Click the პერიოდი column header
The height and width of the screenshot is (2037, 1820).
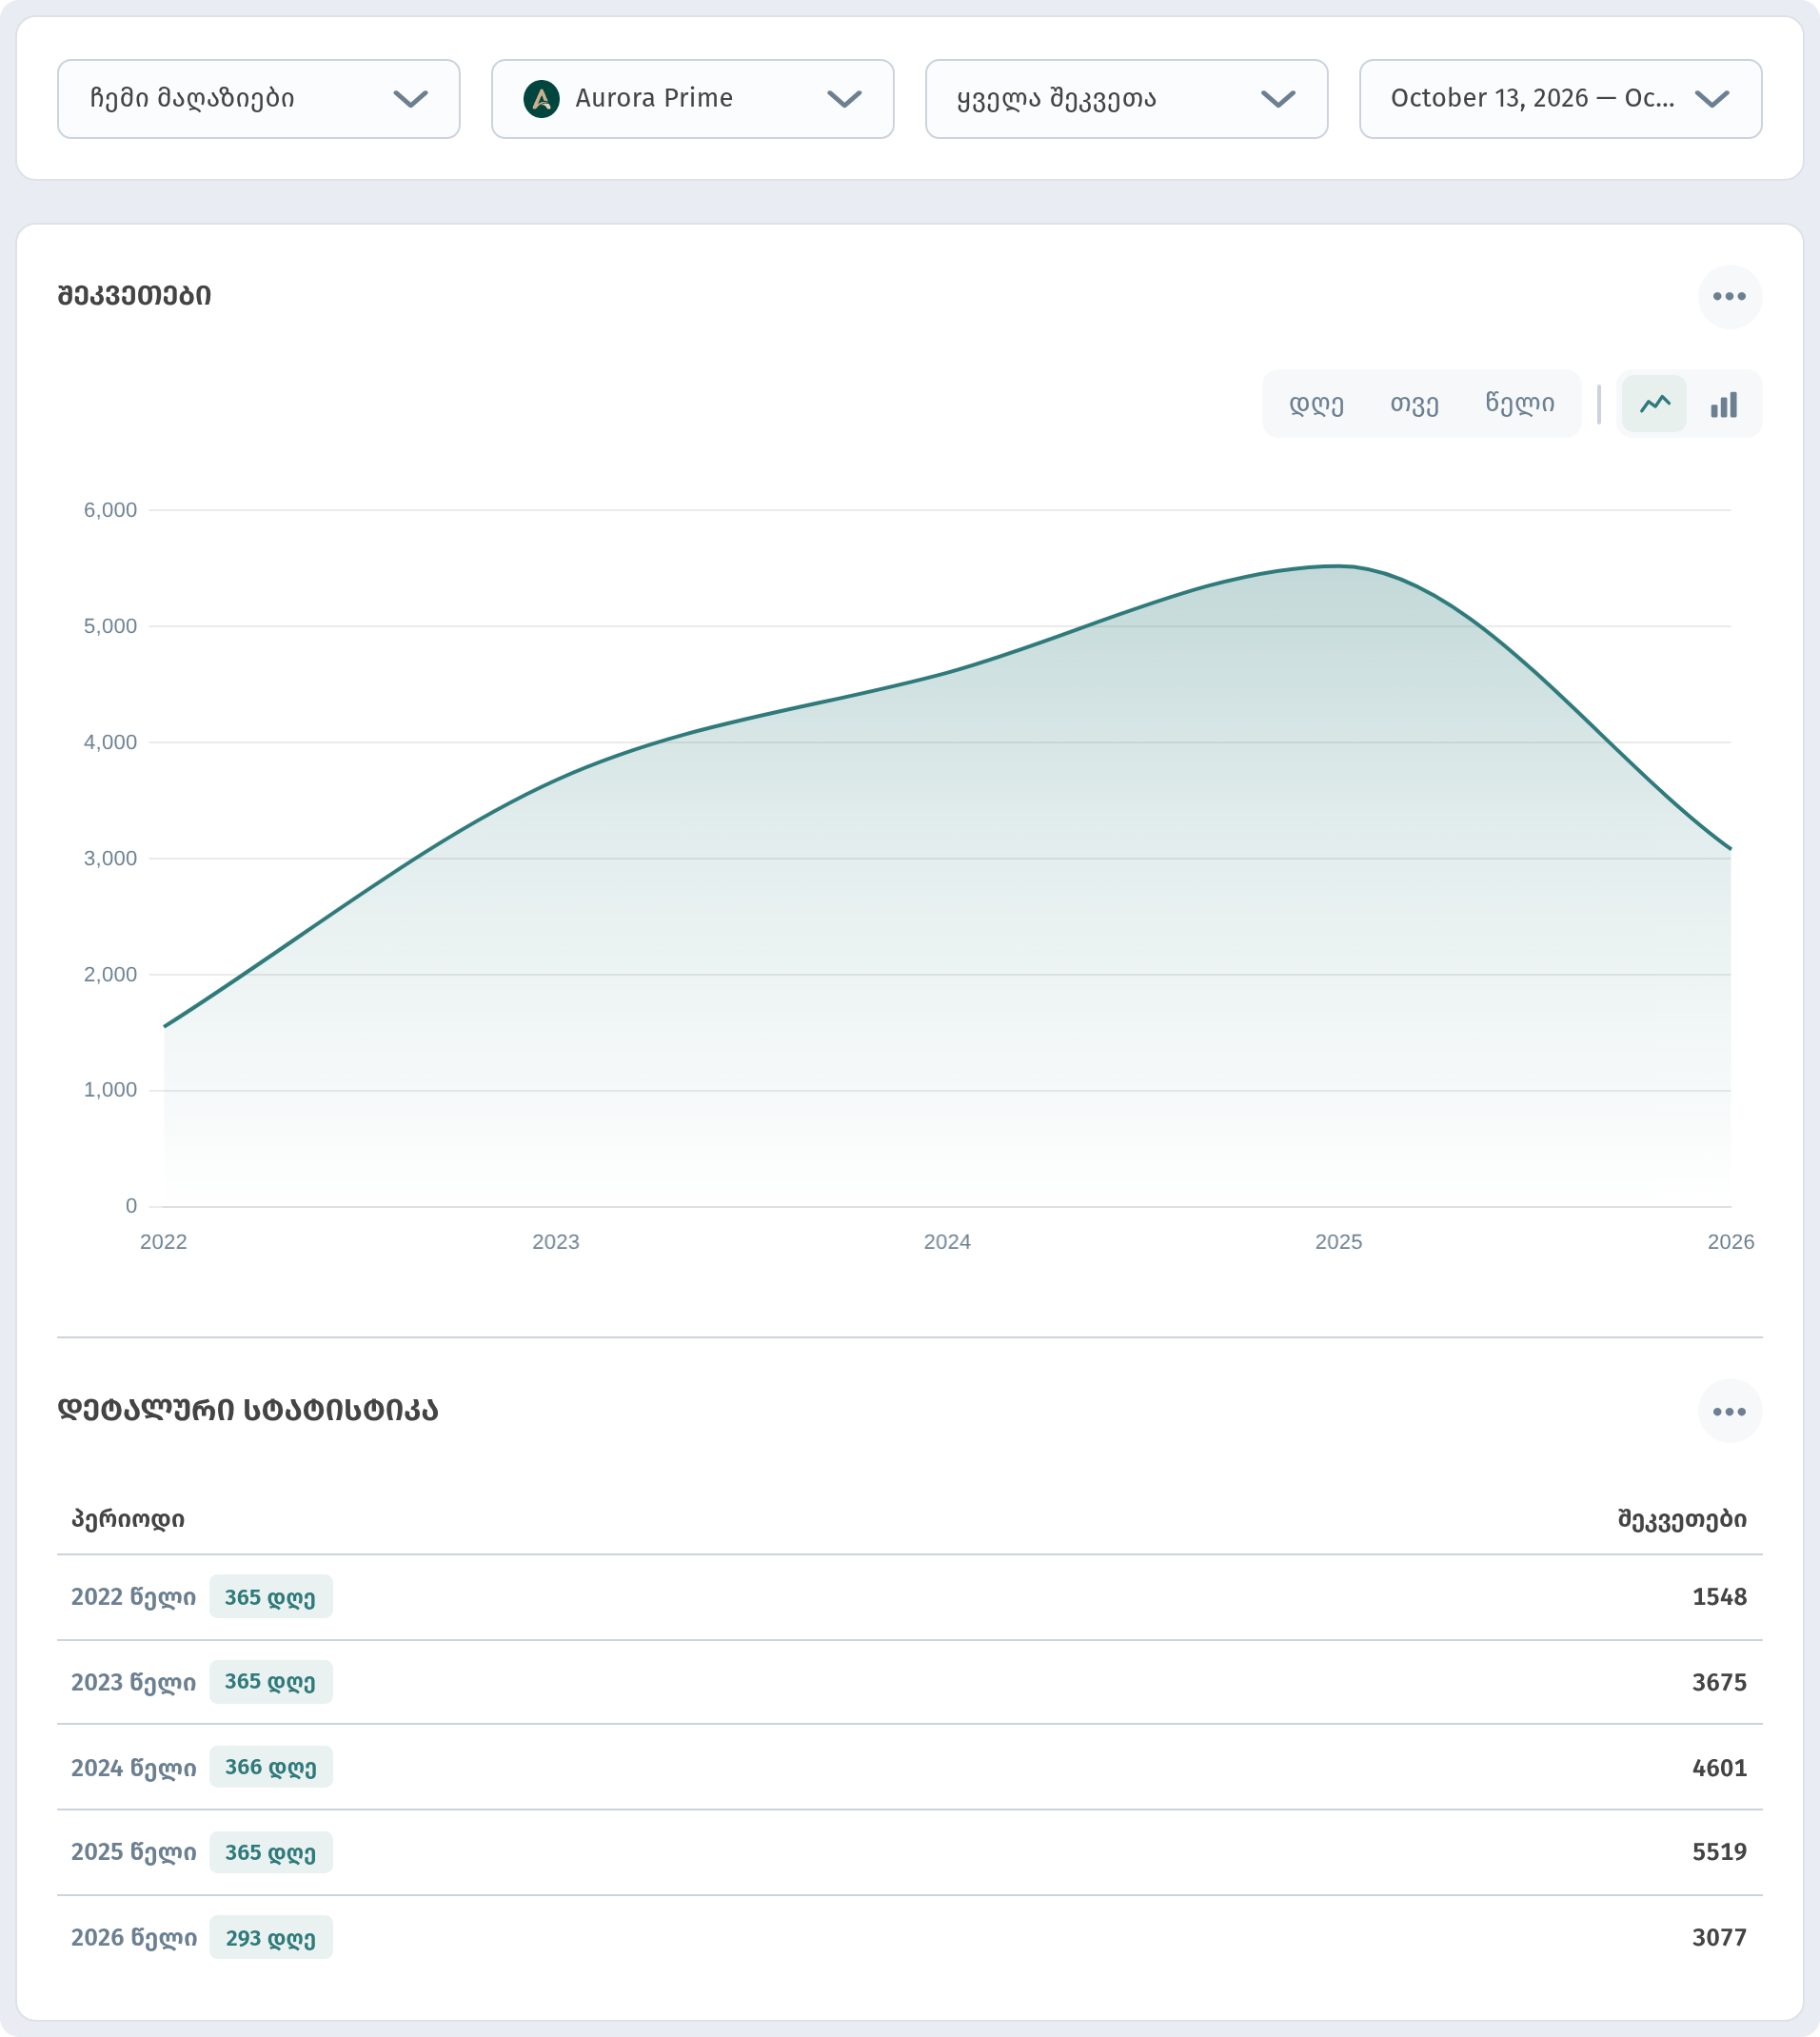tap(128, 1518)
